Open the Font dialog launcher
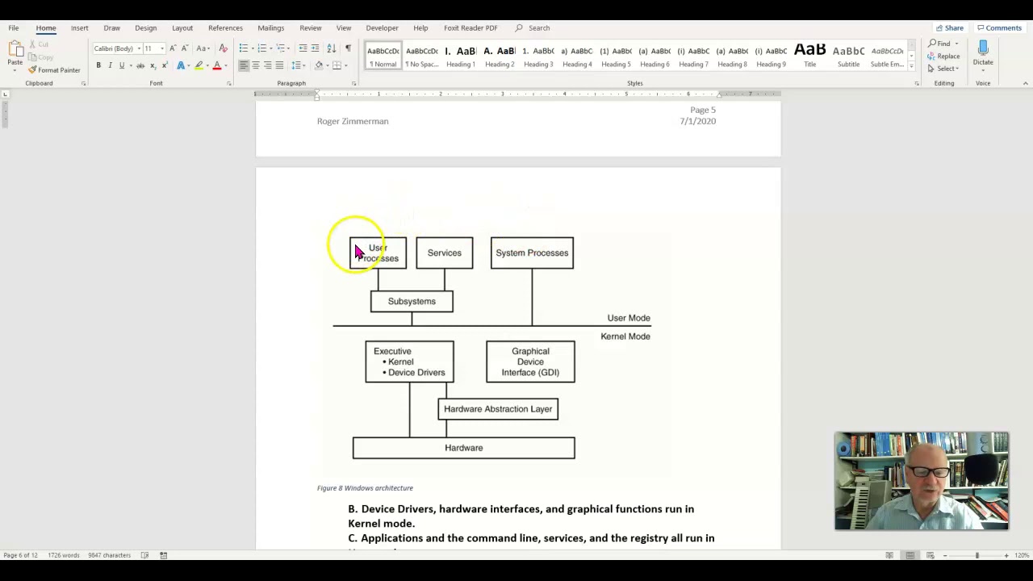Viewport: 1033px width, 581px height. (x=228, y=83)
